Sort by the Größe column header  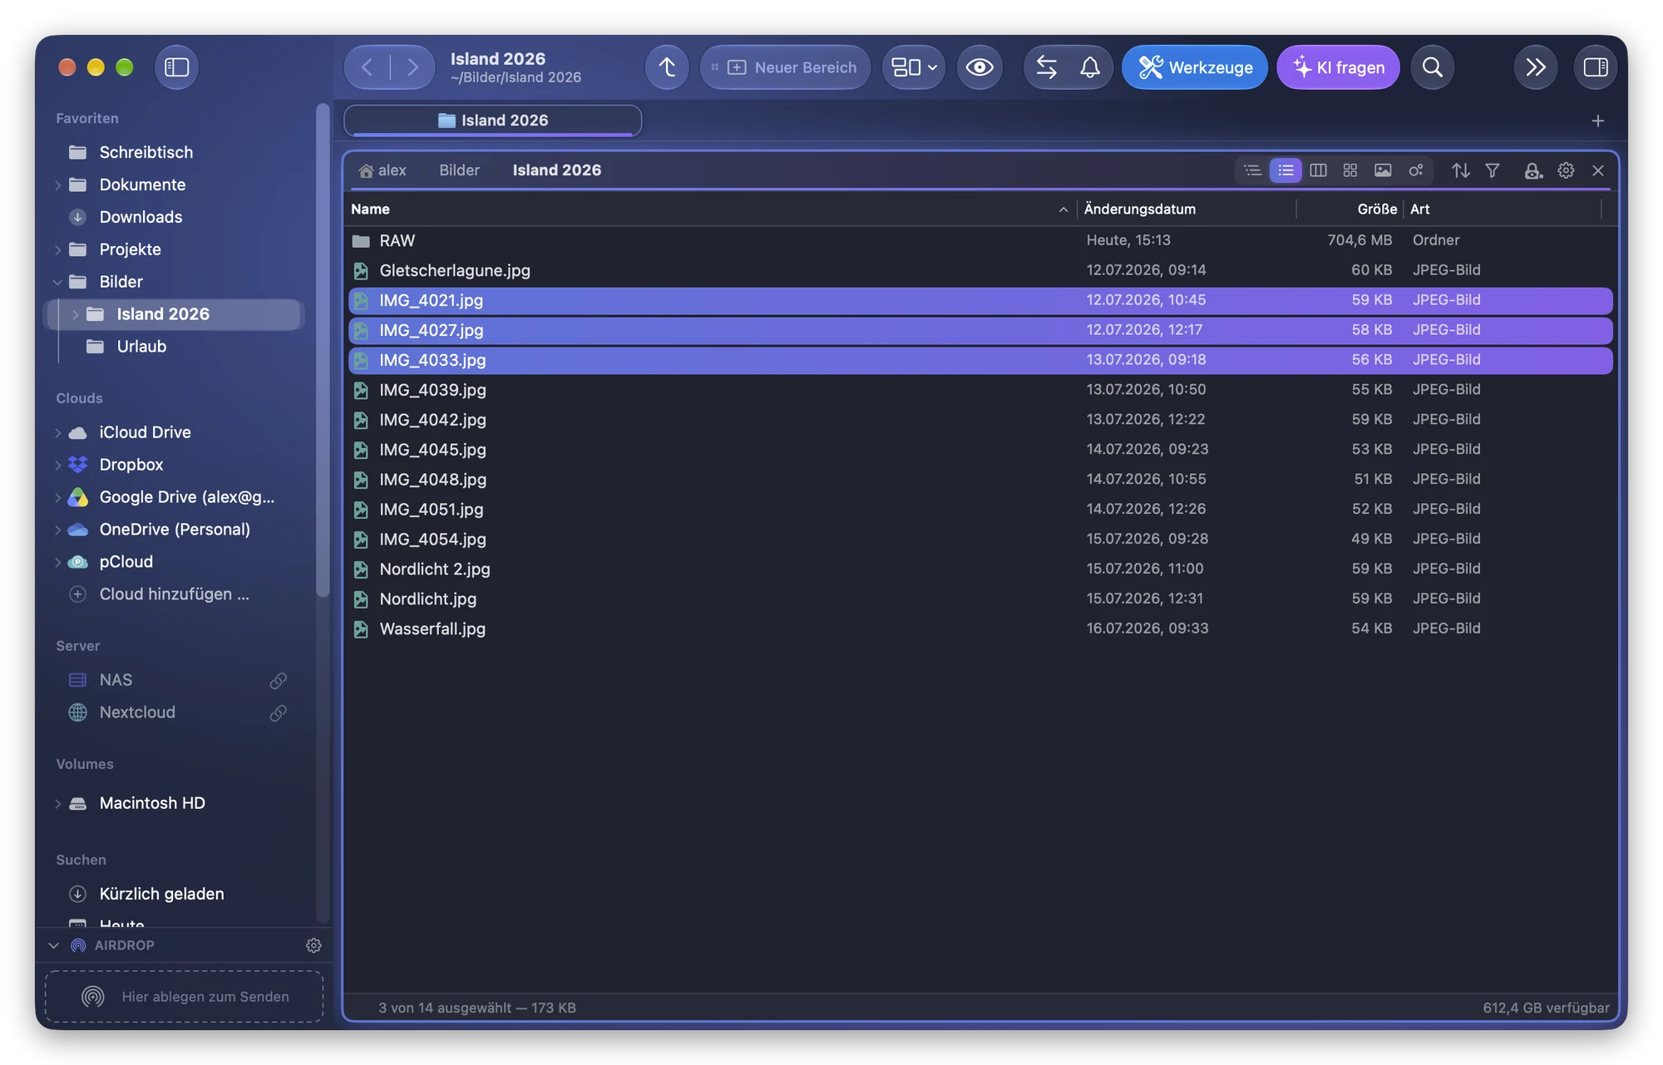(x=1350, y=210)
